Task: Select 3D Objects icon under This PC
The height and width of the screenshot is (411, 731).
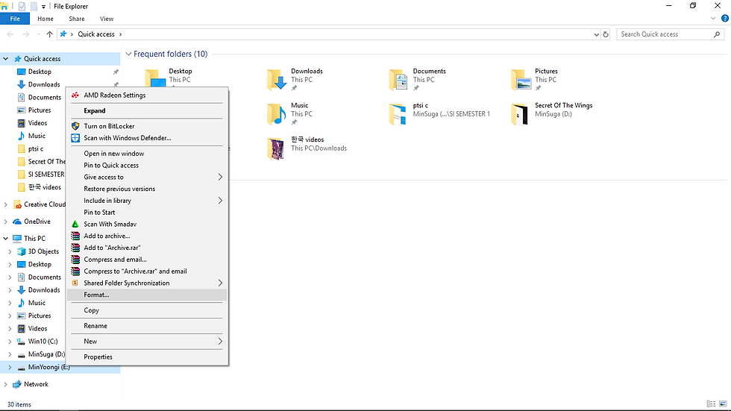Action: (21, 251)
